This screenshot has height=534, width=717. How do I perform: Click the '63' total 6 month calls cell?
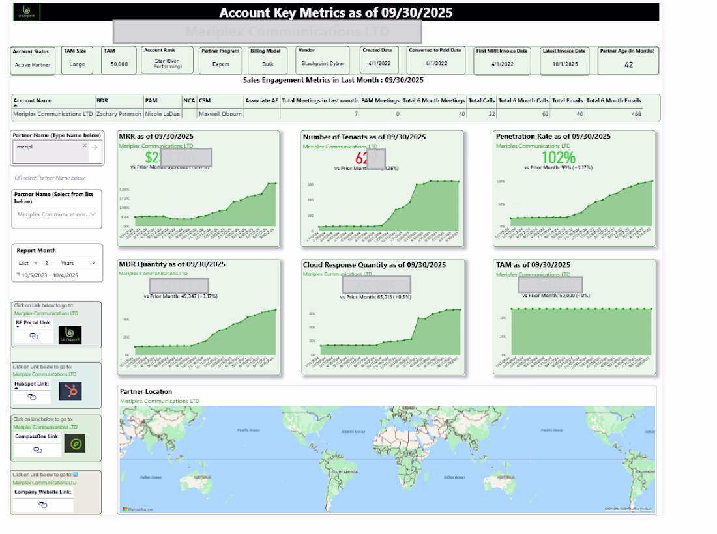pyautogui.click(x=545, y=114)
